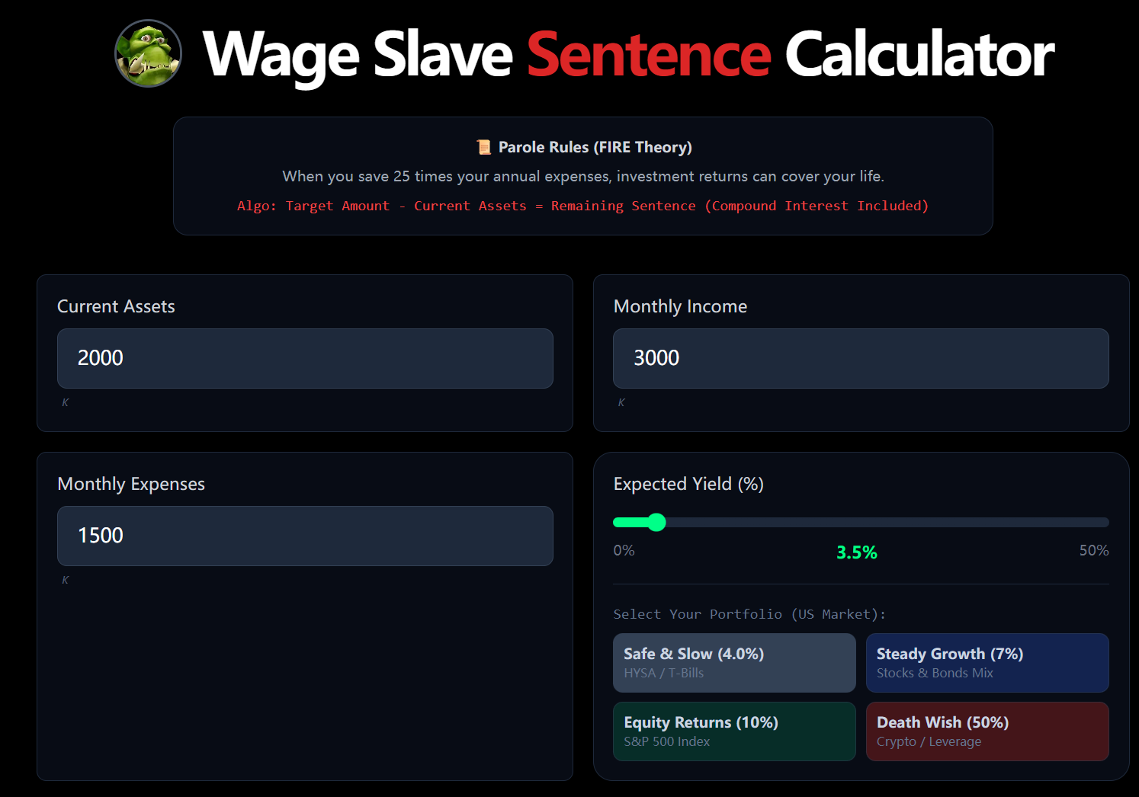Click the green 3.5% yield value
The image size is (1139, 797).
856,552
